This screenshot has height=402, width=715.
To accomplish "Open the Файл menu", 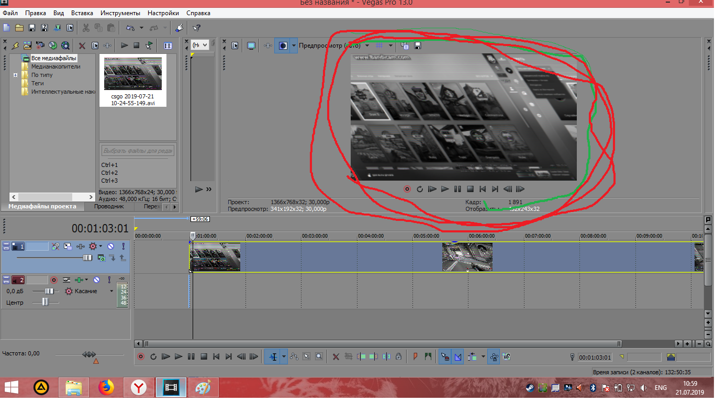I will click(10, 13).
